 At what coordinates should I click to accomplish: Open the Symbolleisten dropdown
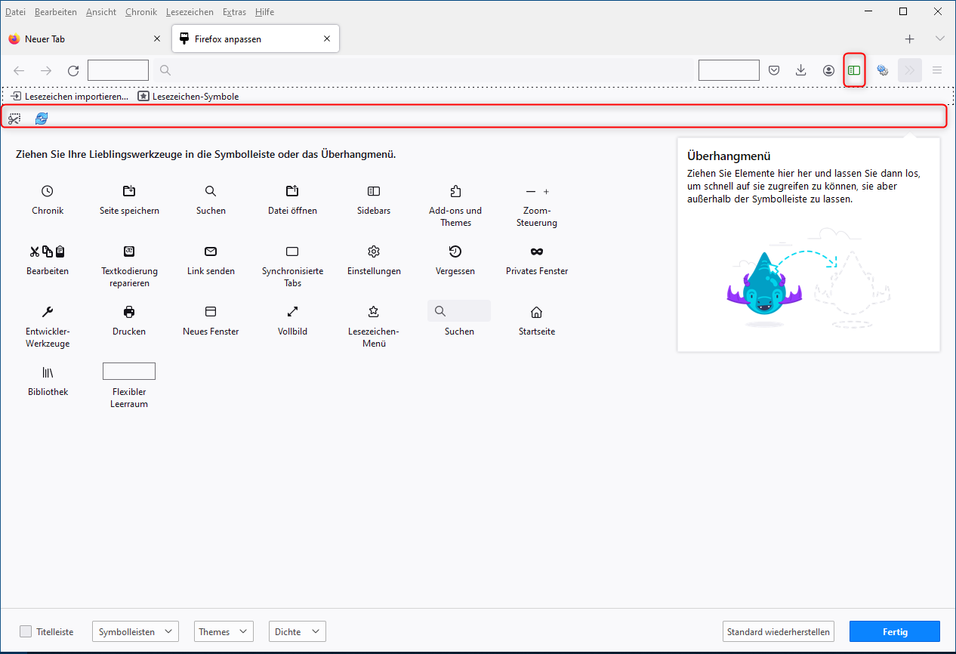coord(136,631)
